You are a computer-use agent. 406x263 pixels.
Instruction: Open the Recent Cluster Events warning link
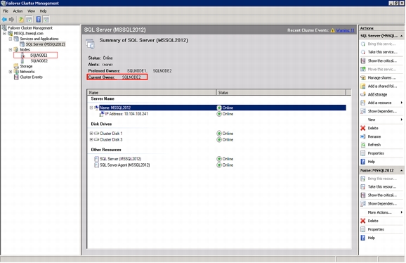345,30
